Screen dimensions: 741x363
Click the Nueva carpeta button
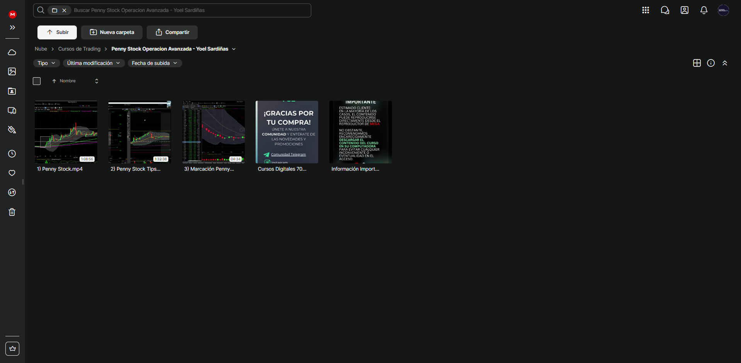(x=112, y=32)
